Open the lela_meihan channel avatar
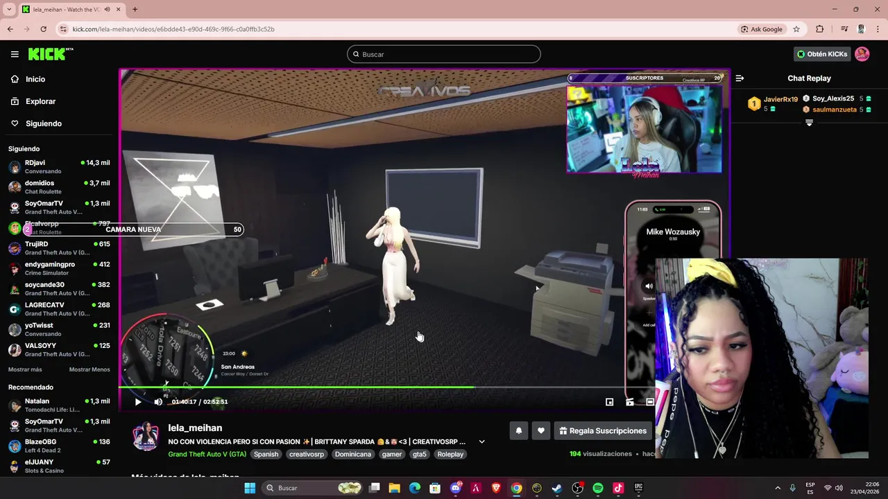888x499 pixels. click(146, 437)
